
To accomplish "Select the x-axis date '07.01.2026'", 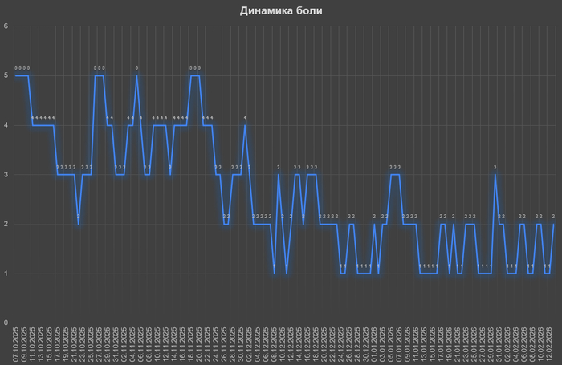I will tap(399, 345).
